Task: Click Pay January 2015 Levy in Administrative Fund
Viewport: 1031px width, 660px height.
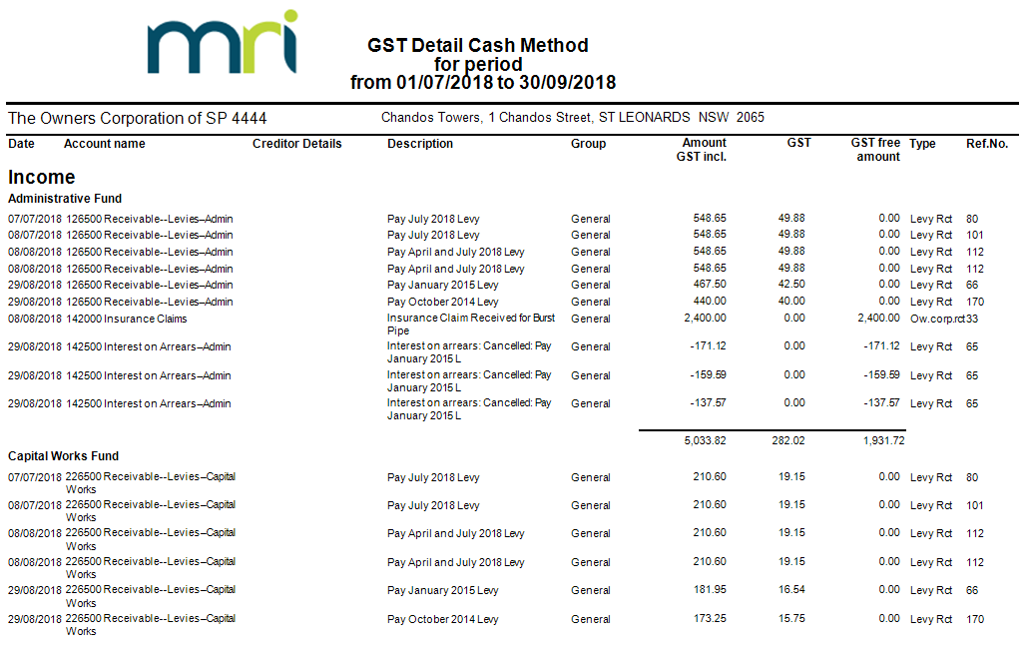Action: [x=442, y=285]
